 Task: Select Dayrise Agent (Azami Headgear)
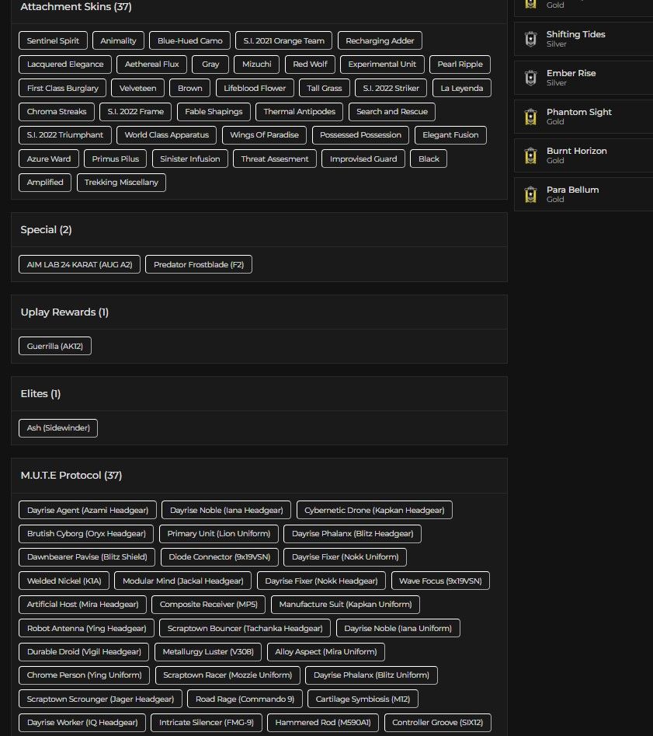coord(88,510)
